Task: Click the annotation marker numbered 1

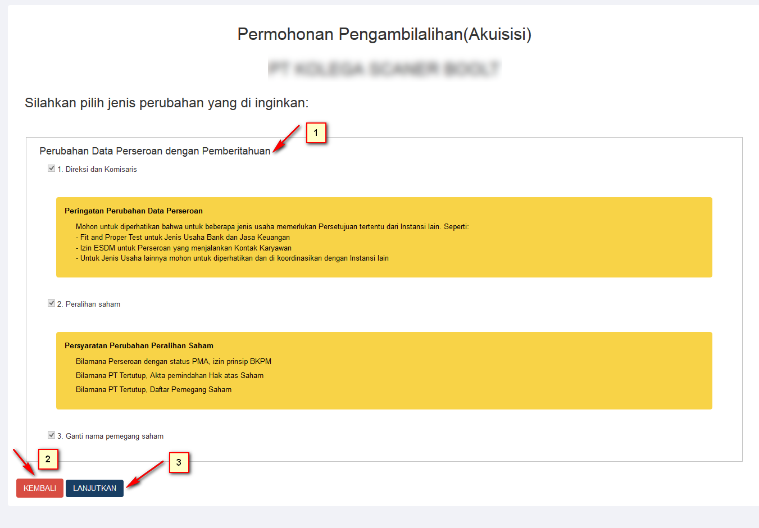Action: click(316, 133)
